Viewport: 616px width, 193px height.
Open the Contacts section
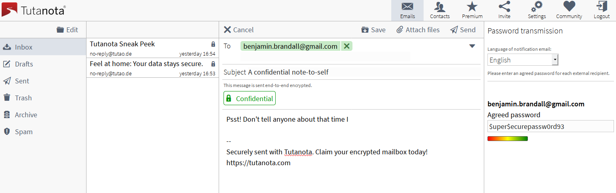pyautogui.click(x=440, y=10)
